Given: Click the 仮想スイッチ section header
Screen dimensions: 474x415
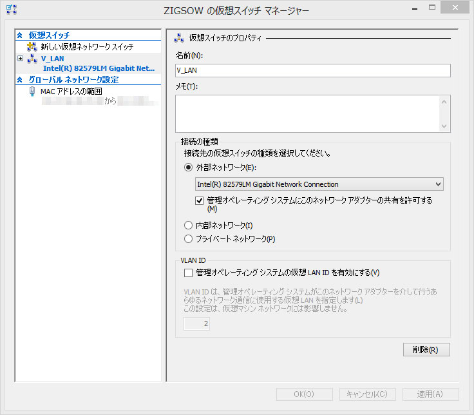Looking at the screenshot, I should click(x=50, y=35).
